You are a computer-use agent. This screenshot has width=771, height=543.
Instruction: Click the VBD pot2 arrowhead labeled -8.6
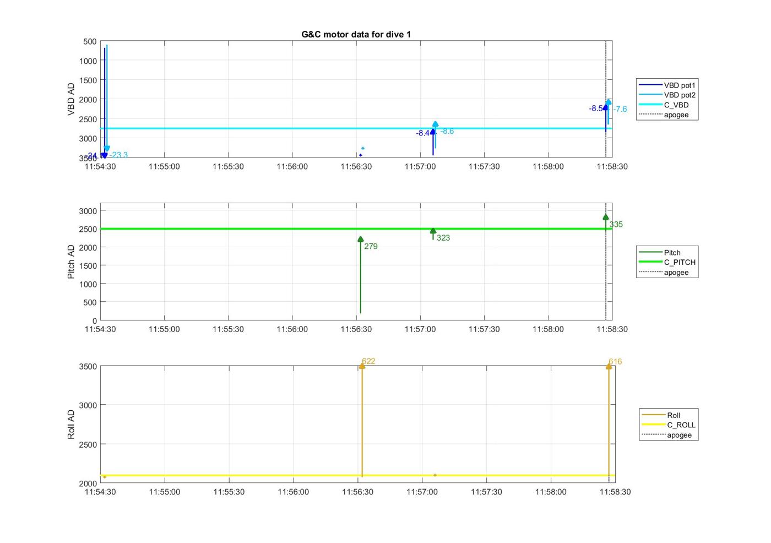coord(435,124)
